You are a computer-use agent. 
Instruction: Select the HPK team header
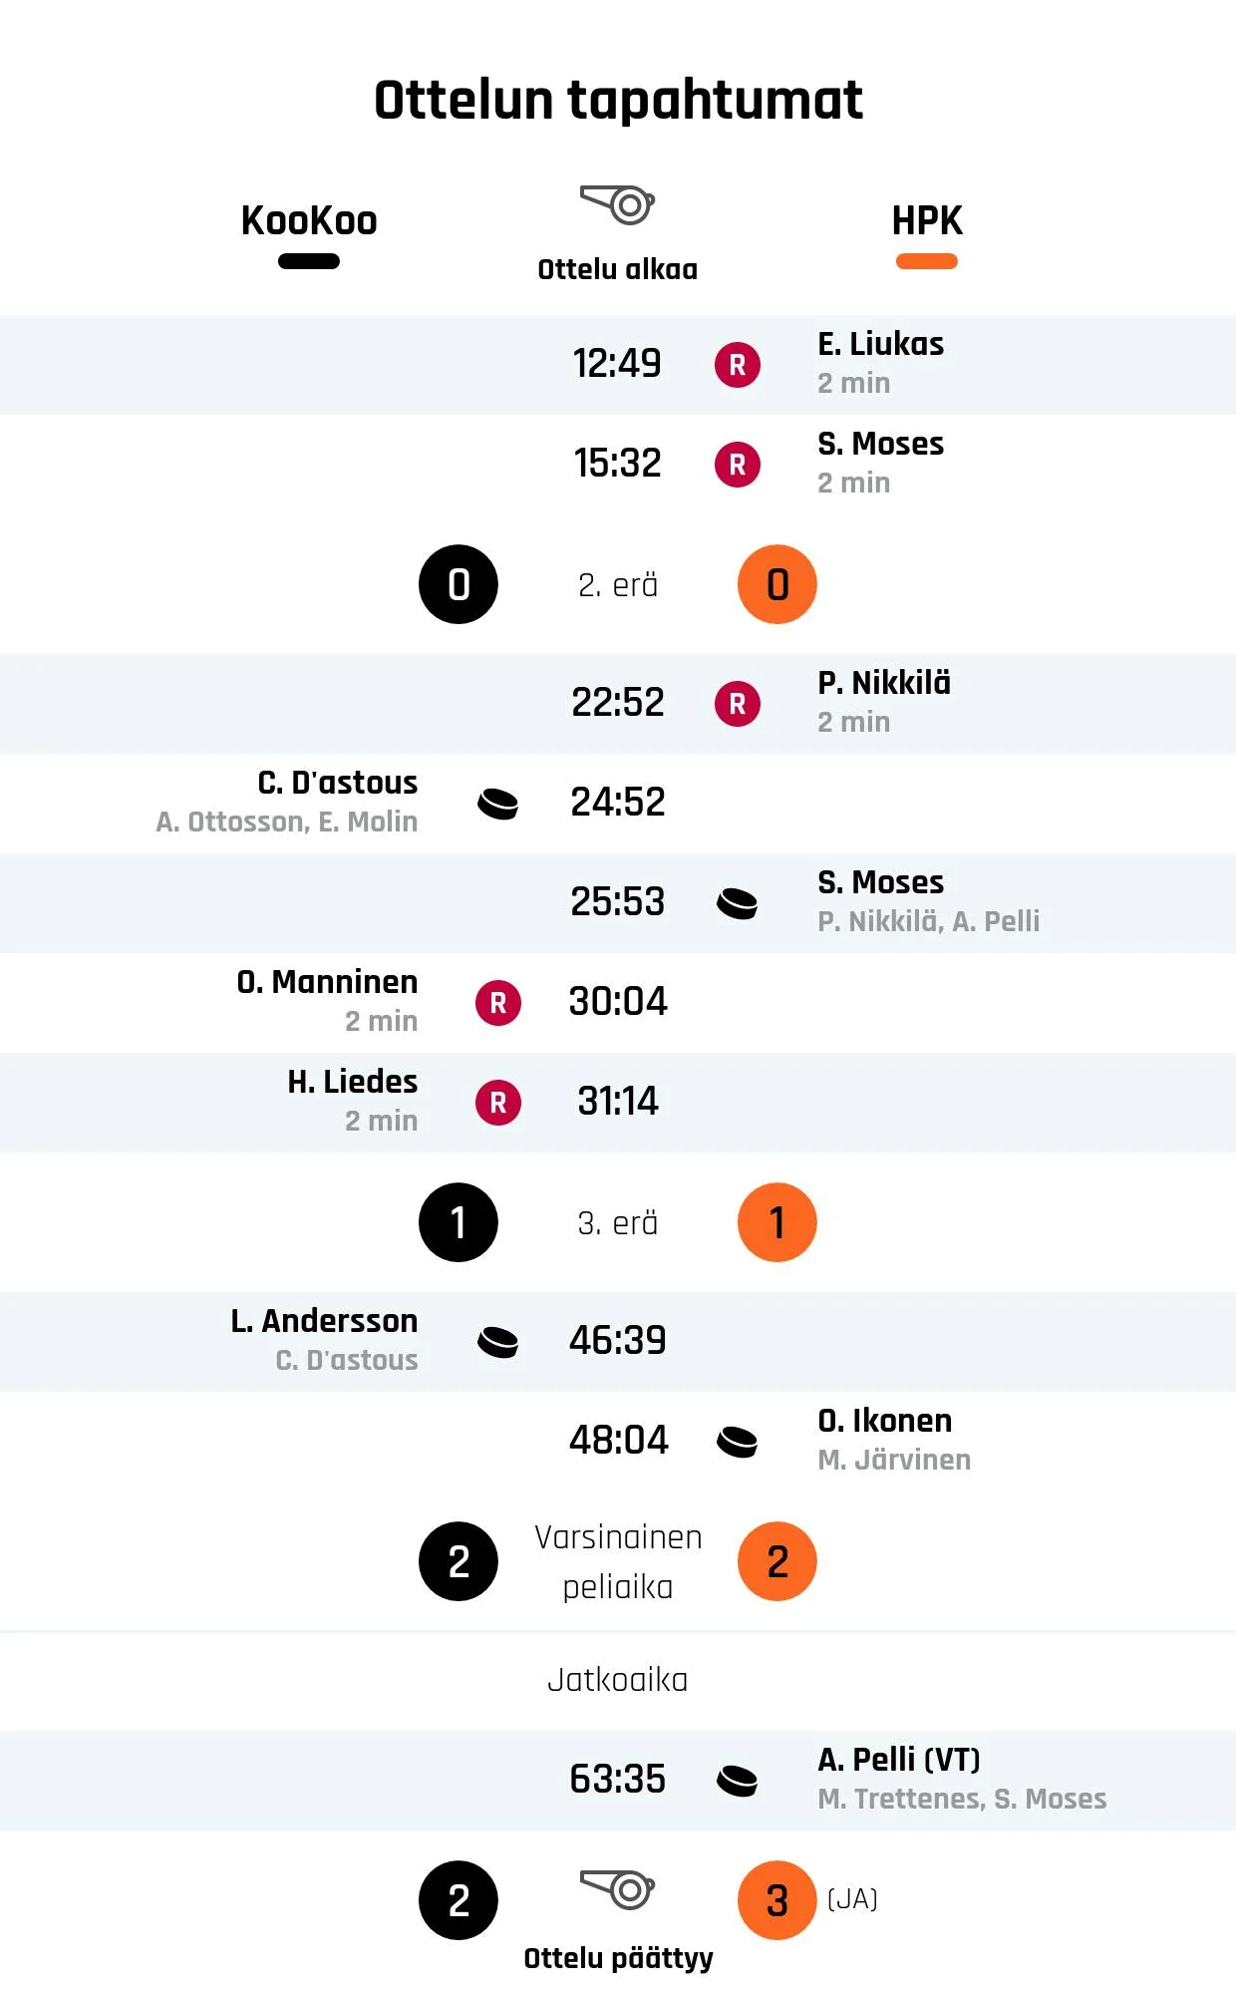[x=927, y=220]
